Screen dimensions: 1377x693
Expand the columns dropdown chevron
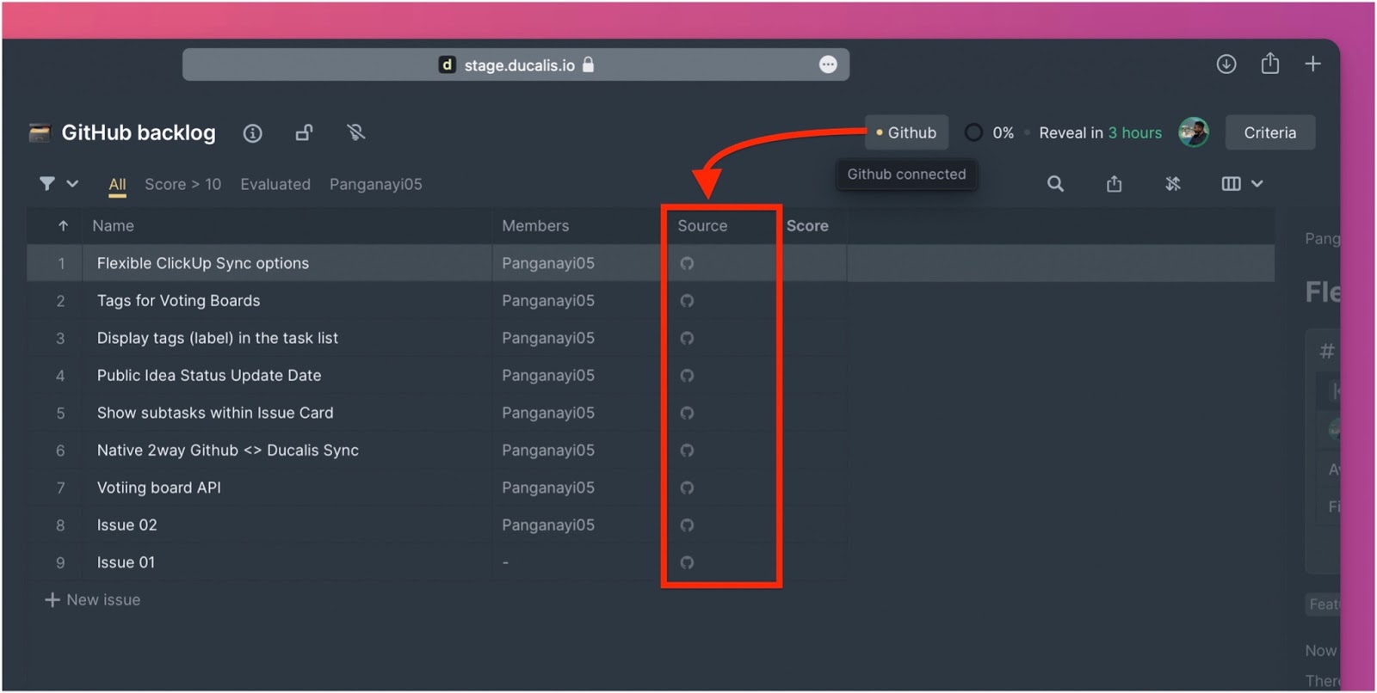click(1257, 183)
